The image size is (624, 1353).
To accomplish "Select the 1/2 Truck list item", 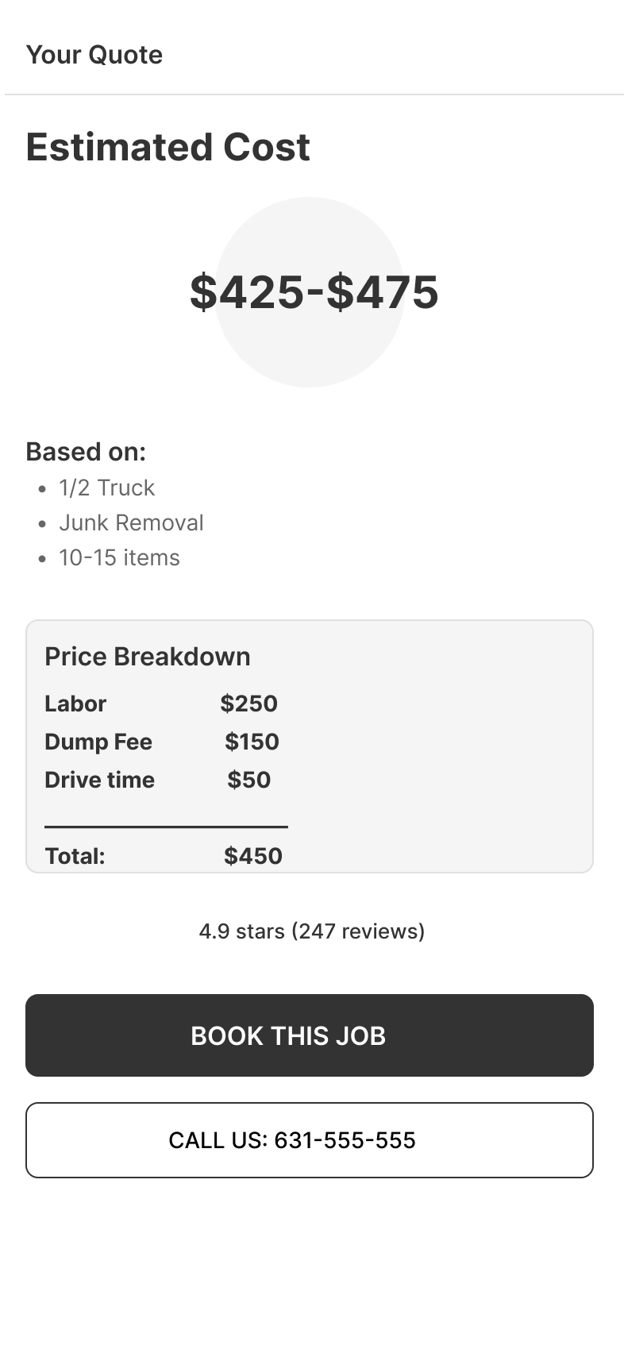I will tap(106, 488).
